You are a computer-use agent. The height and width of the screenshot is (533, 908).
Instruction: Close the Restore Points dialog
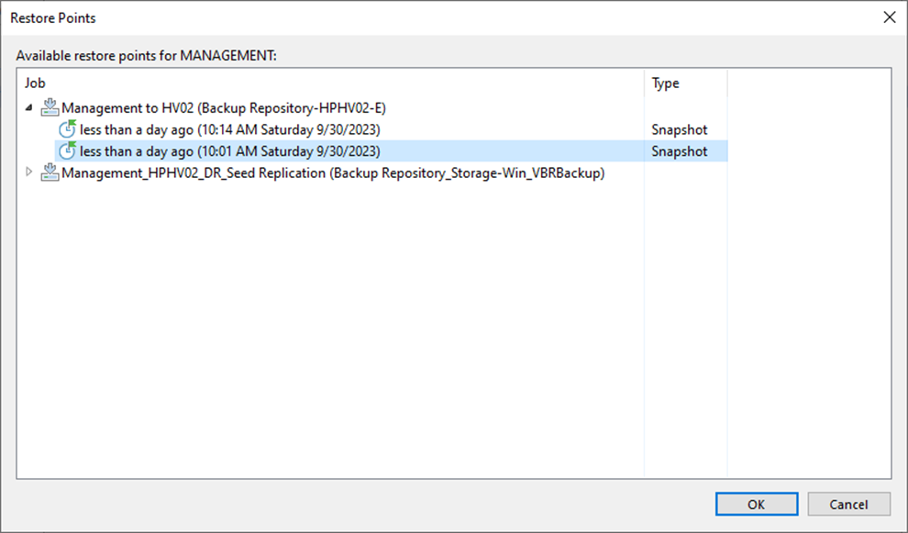click(890, 17)
